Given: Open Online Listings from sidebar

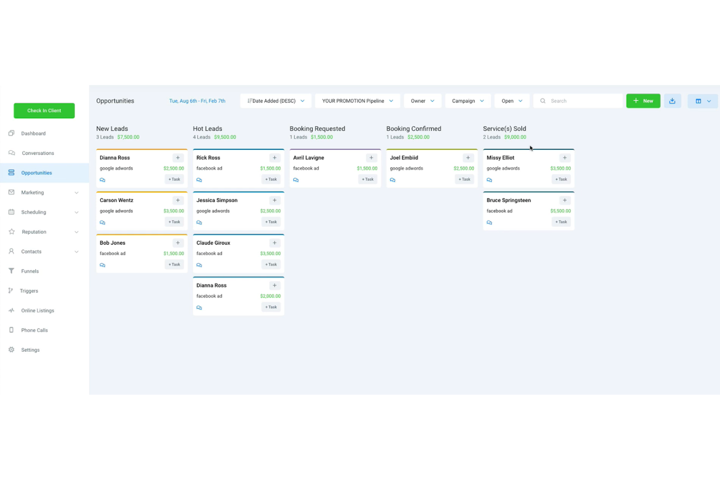Looking at the screenshot, I should [x=37, y=310].
